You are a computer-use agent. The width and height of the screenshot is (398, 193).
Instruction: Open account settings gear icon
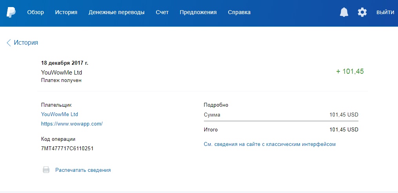tap(362, 12)
